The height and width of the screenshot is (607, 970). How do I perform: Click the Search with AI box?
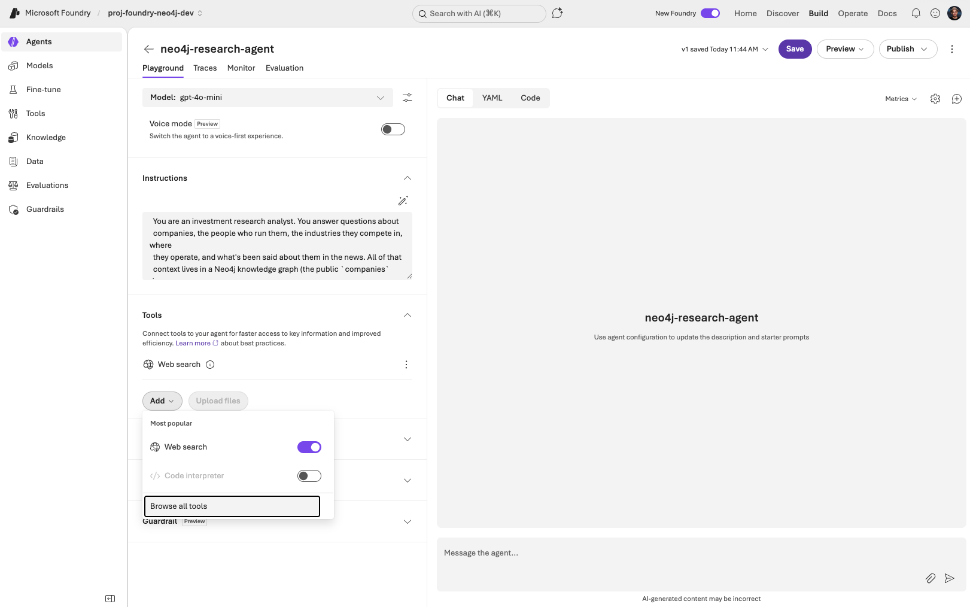click(479, 13)
